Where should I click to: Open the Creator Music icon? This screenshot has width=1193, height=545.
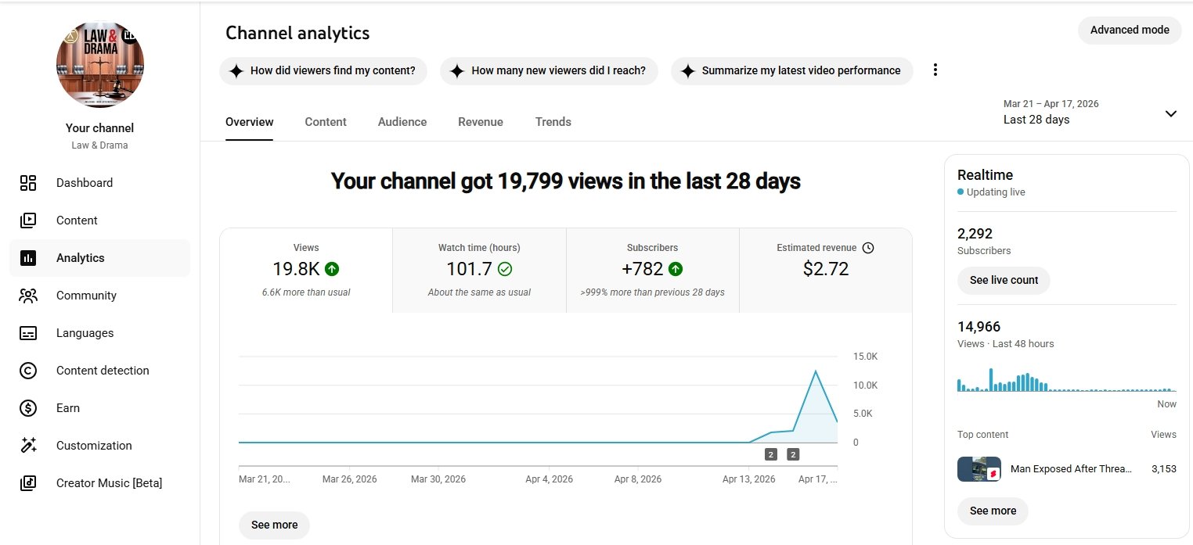(x=28, y=483)
